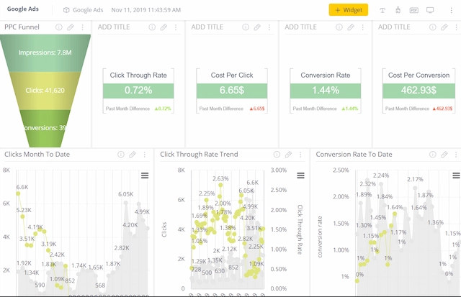
Task: Open the Google Ads folder breadcrumb with cube icon
Action: click(x=83, y=10)
